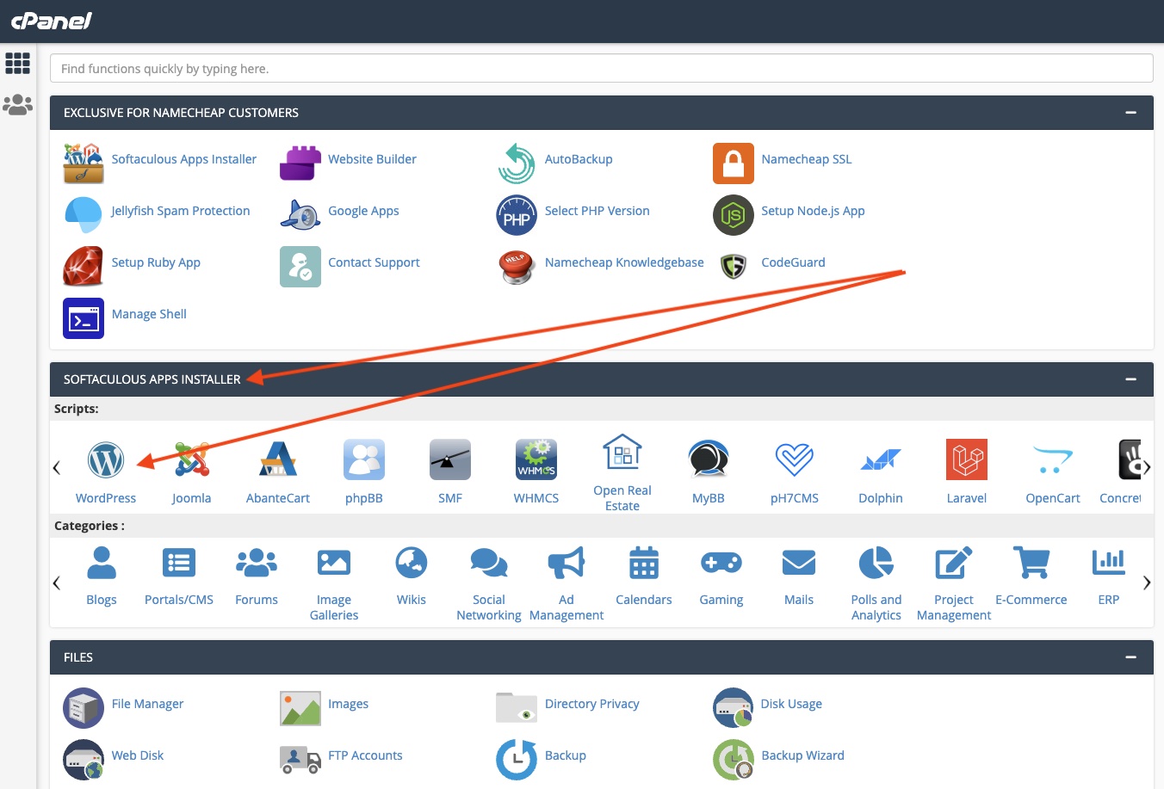Open the Softaculous Apps Installer icon
1164x789 pixels.
84,163
